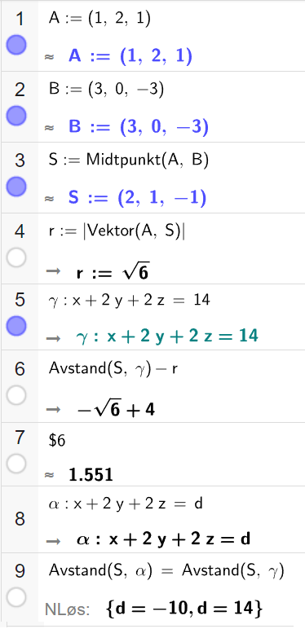
Task: Hide midpoint S via row 3 circle
Action: [x=16, y=187]
